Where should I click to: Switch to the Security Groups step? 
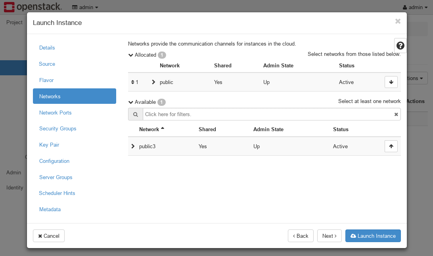[x=57, y=128]
